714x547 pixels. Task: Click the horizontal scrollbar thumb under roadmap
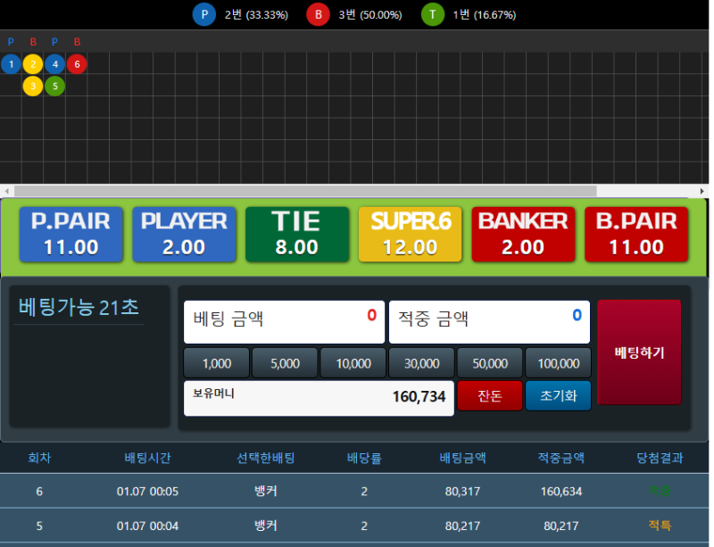click(x=305, y=191)
